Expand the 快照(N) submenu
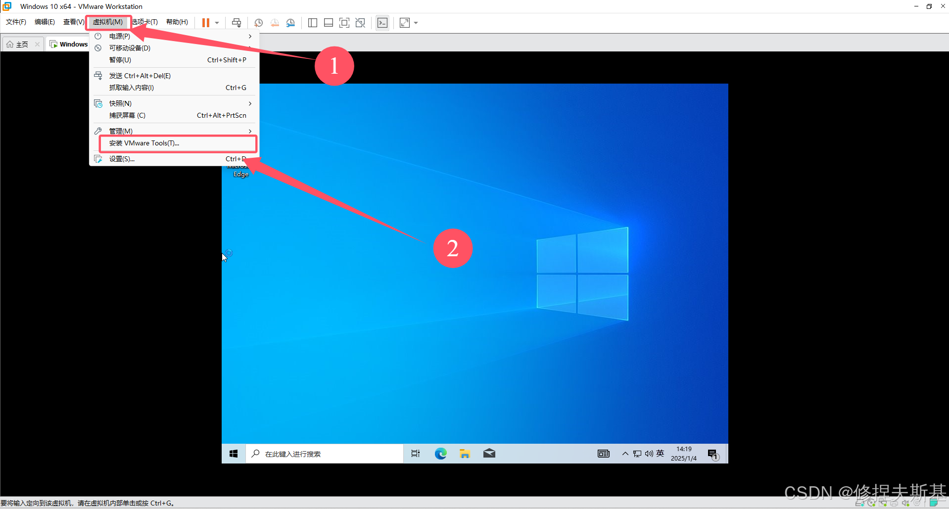Screen dimensions: 949x509 (174, 103)
